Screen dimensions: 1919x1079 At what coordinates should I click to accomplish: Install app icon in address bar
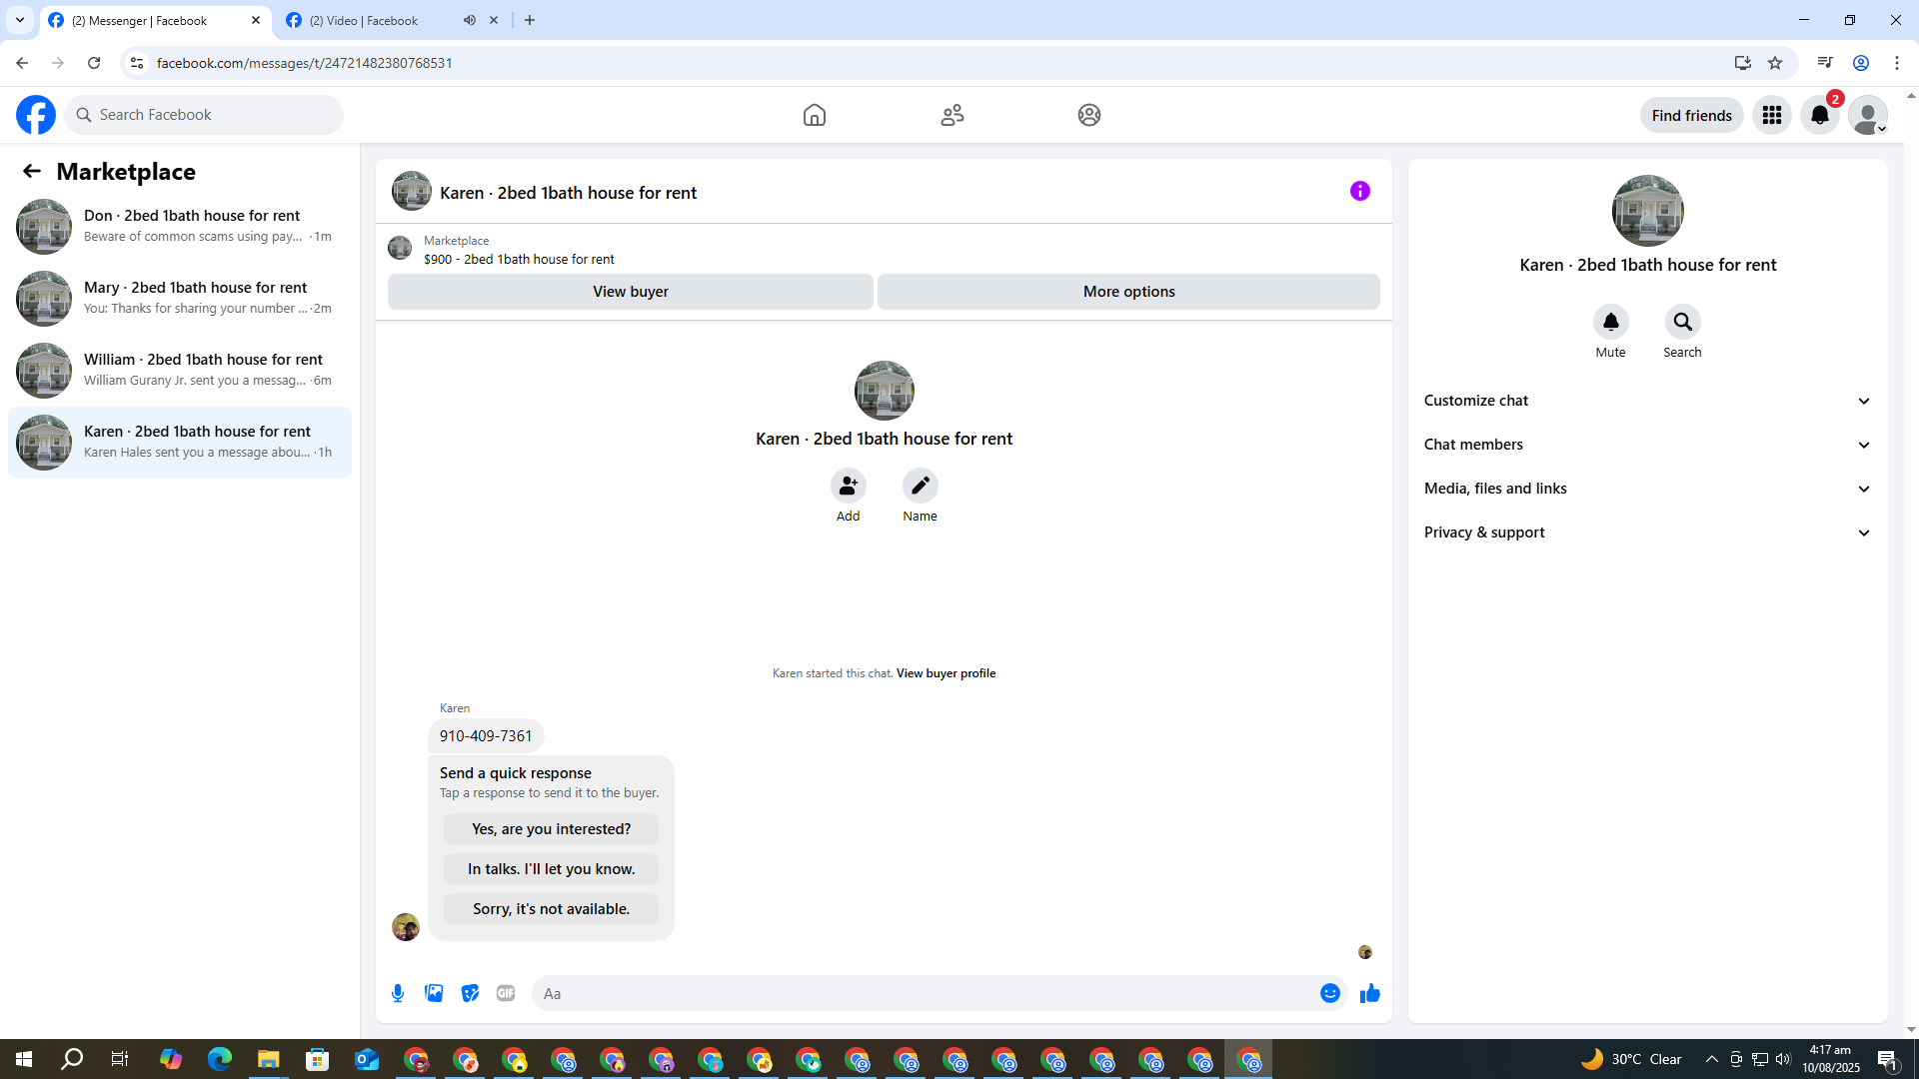point(1743,63)
